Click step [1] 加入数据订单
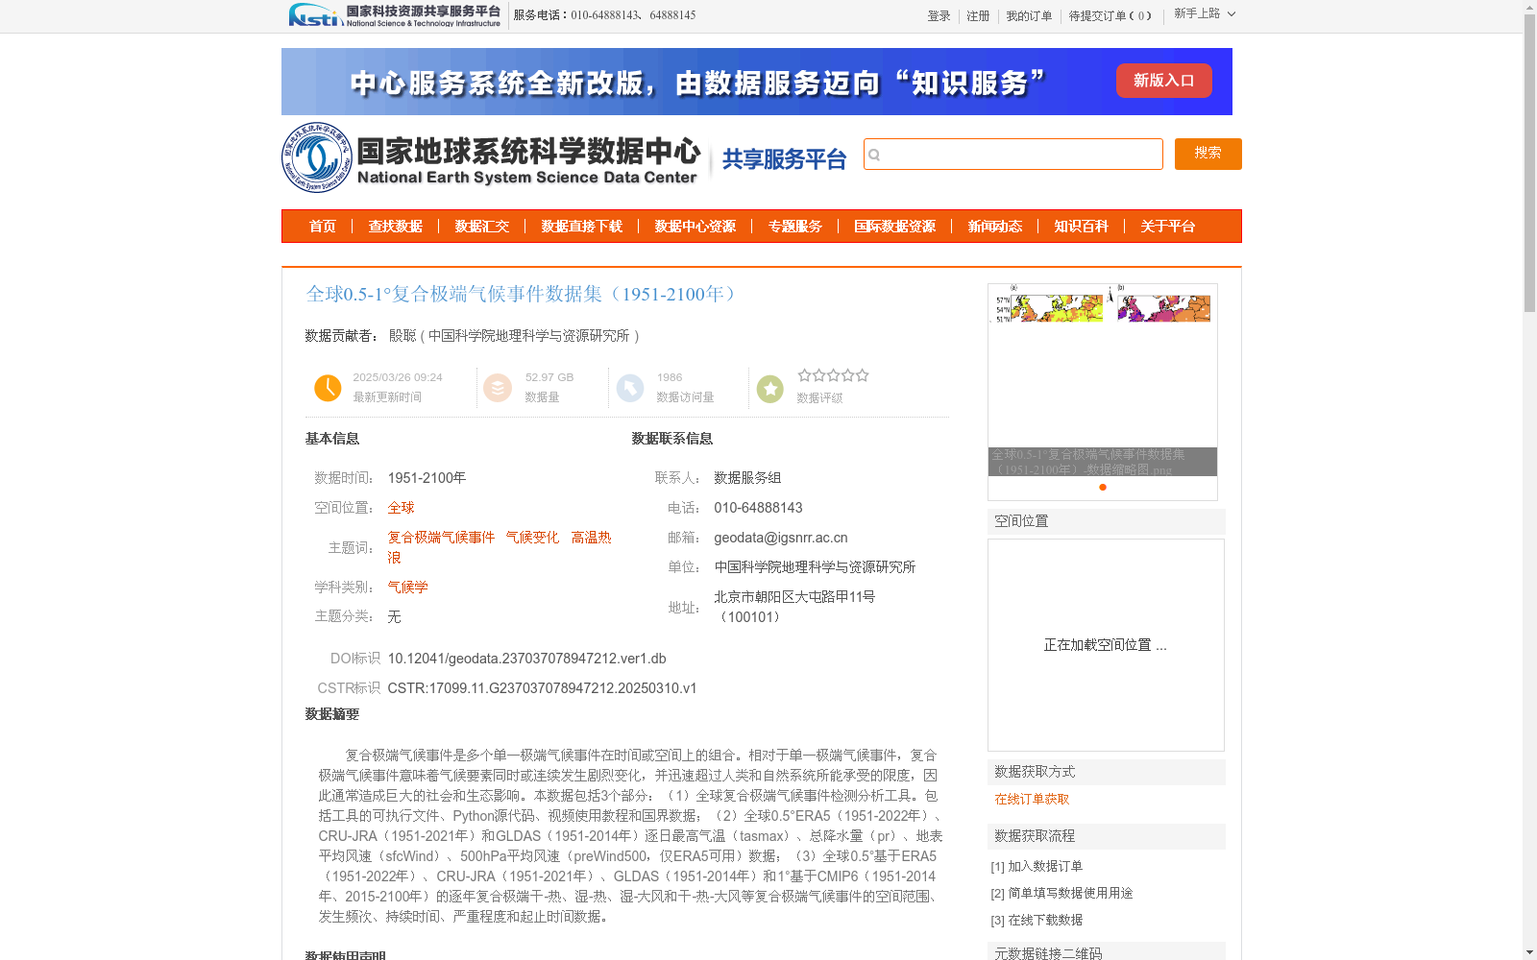This screenshot has height=960, width=1537. [1037, 866]
